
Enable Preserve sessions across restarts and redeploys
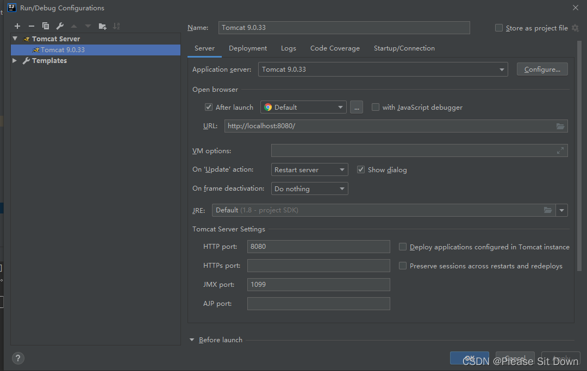click(x=402, y=266)
